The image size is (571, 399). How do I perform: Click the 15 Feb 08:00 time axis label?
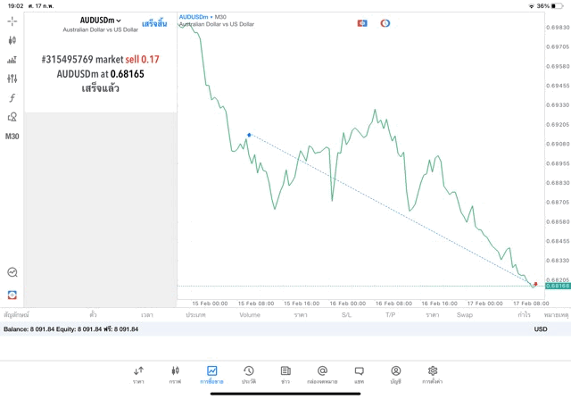(x=256, y=303)
